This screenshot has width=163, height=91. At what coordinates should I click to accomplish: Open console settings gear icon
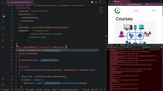click(x=161, y=47)
